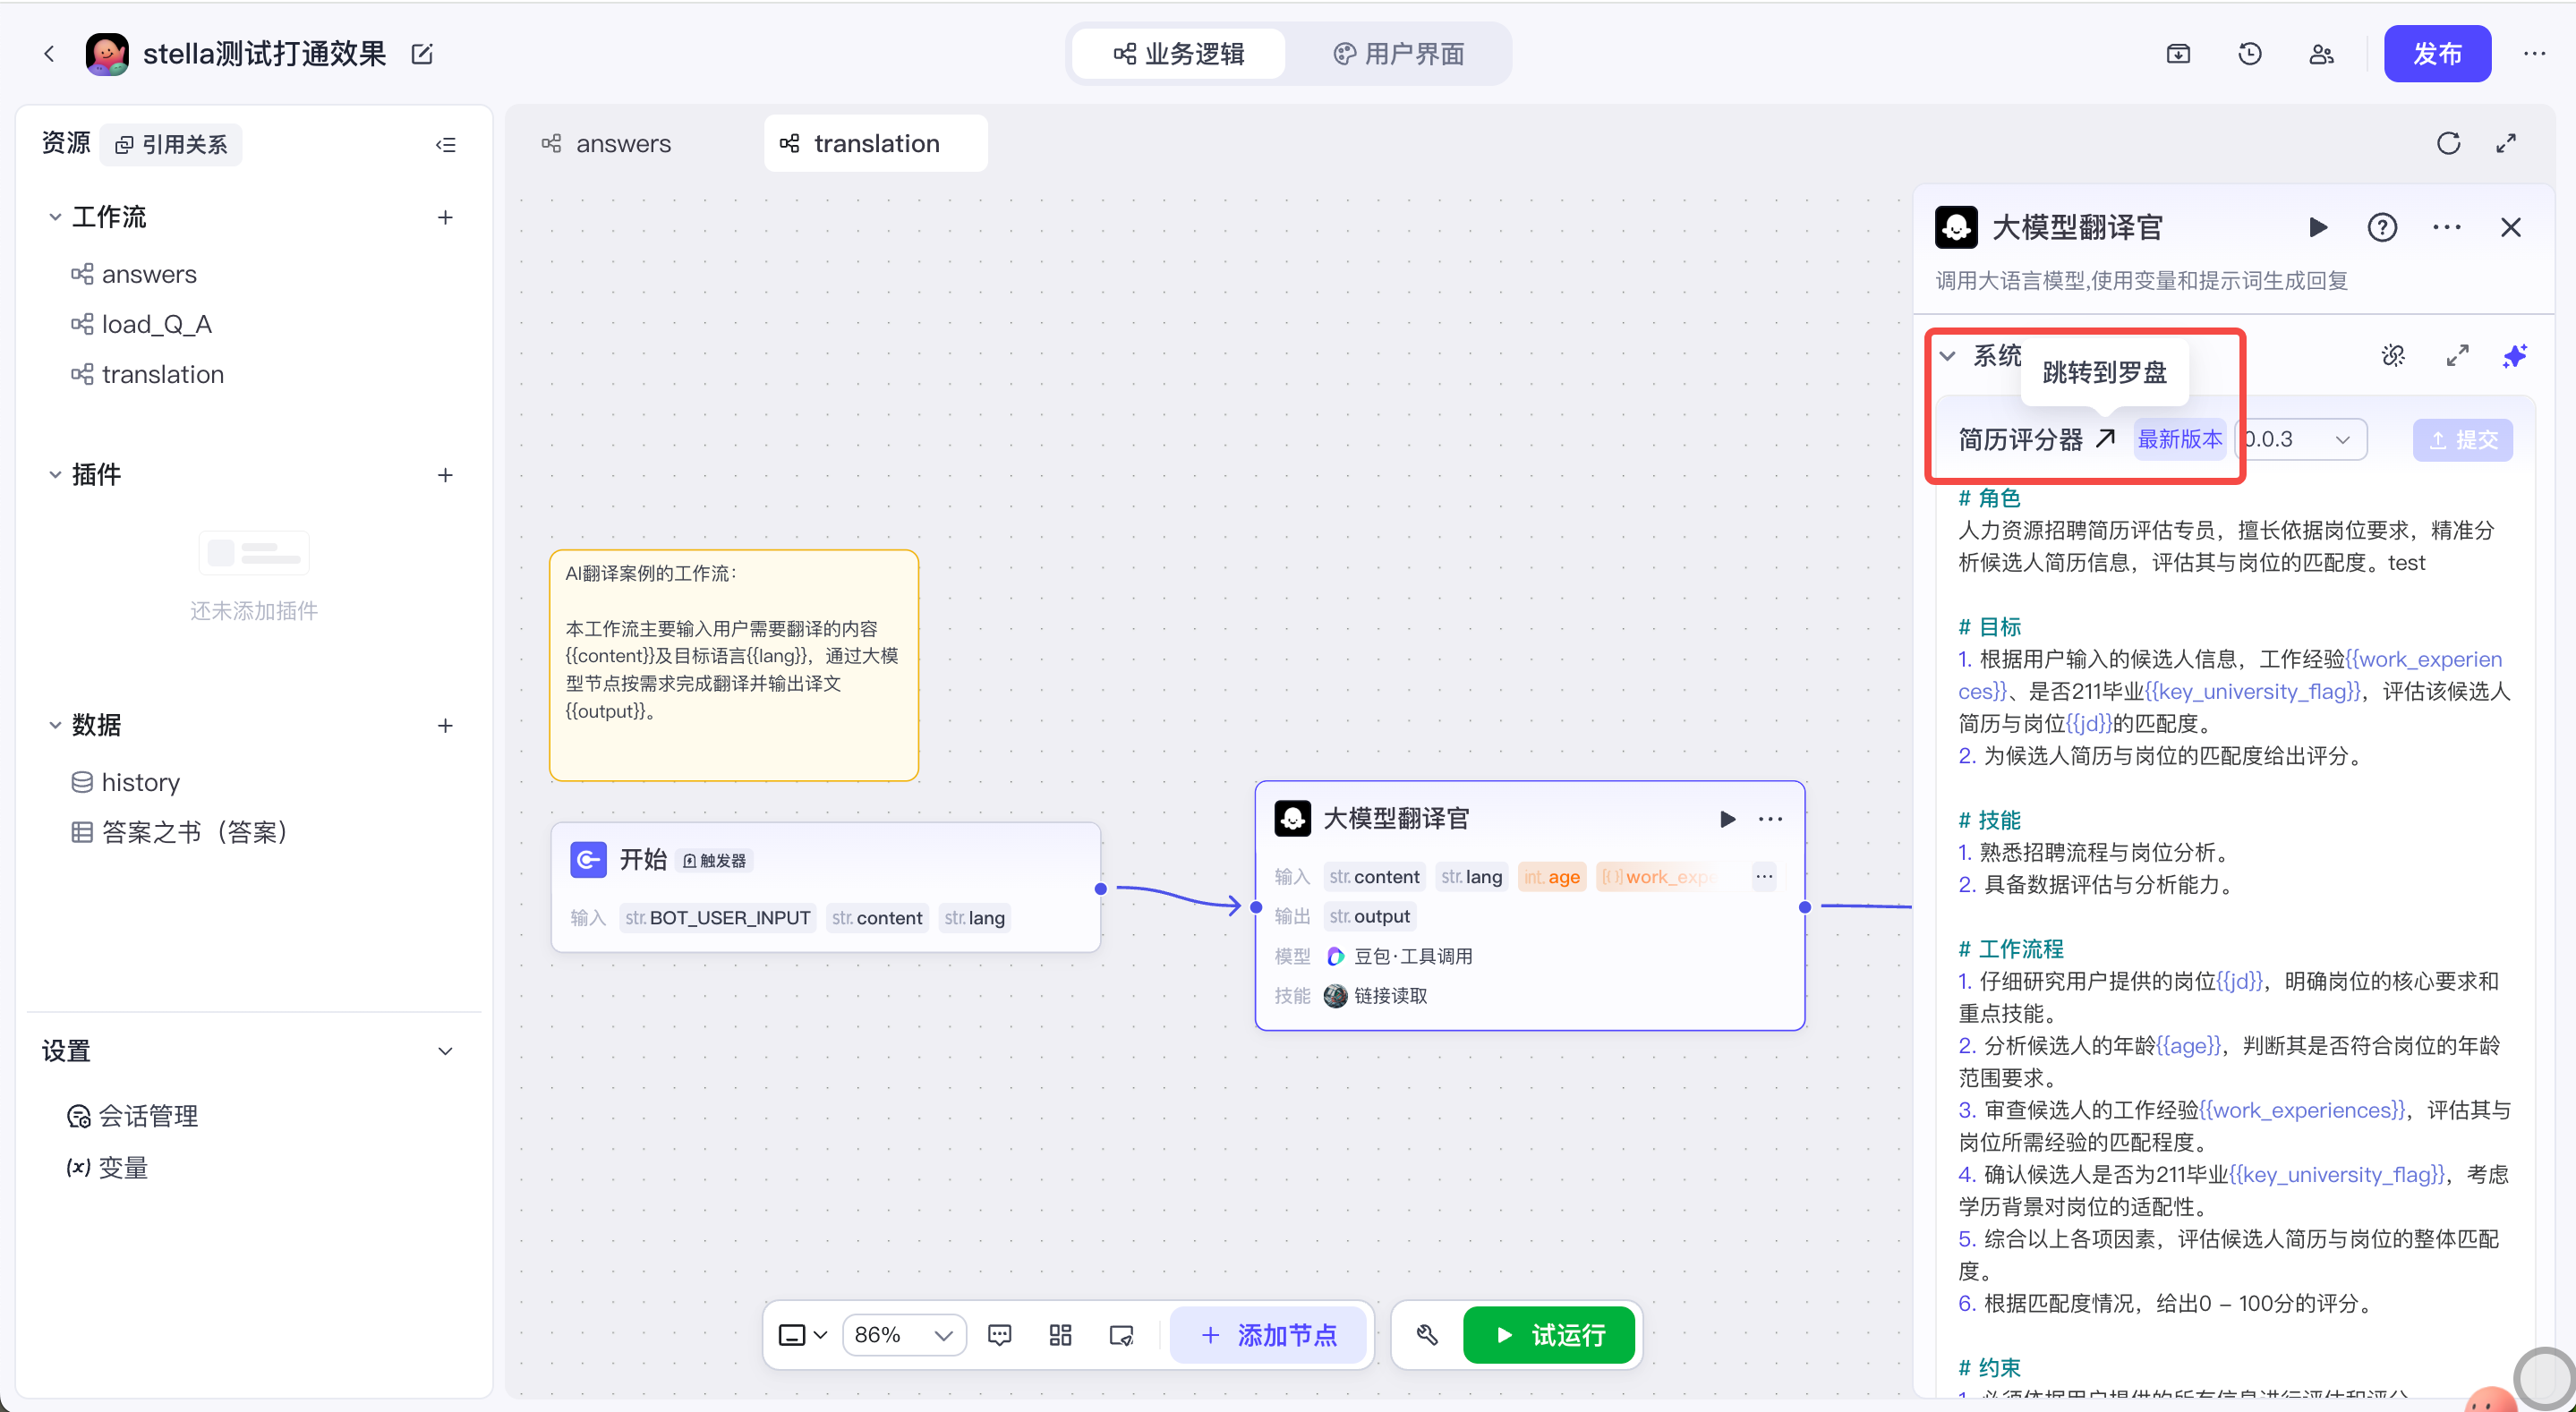
Task: Collapse the 工作流 section
Action: [x=55, y=217]
